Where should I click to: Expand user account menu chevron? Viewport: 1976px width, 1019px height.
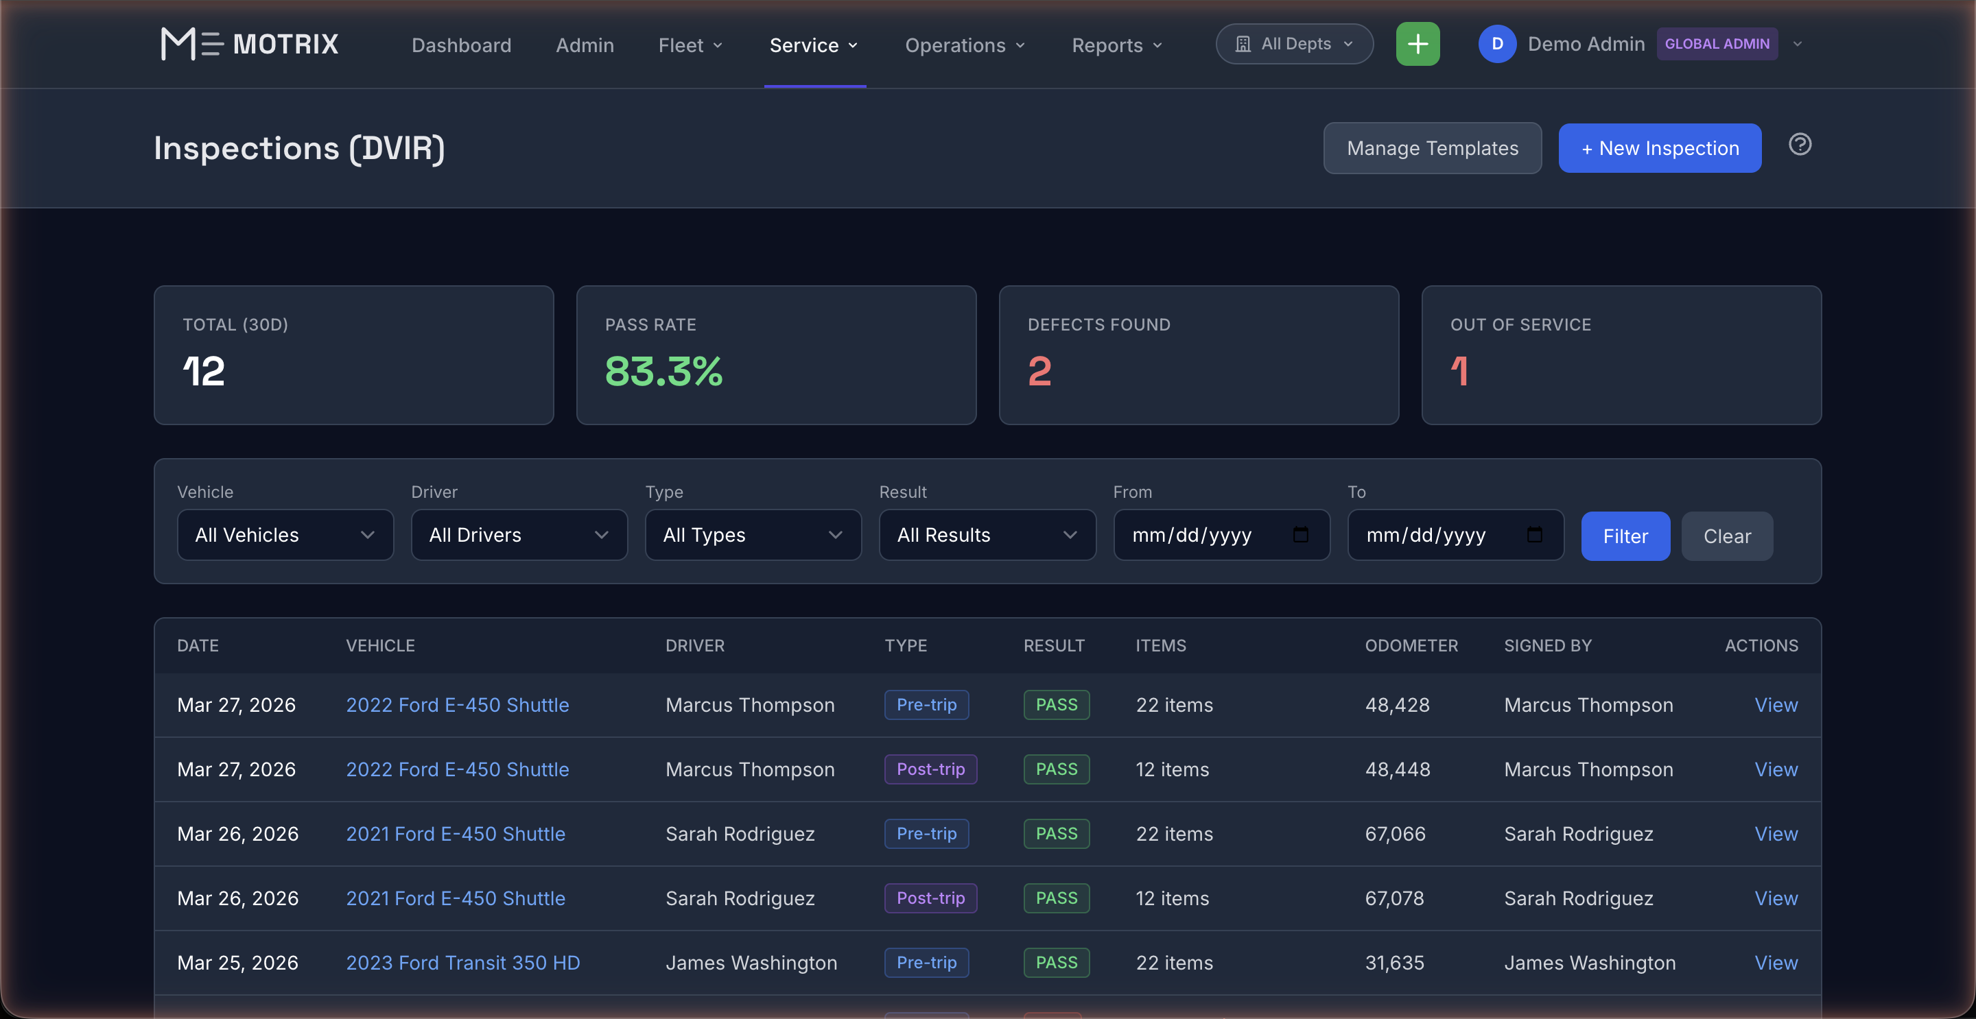click(x=1798, y=44)
